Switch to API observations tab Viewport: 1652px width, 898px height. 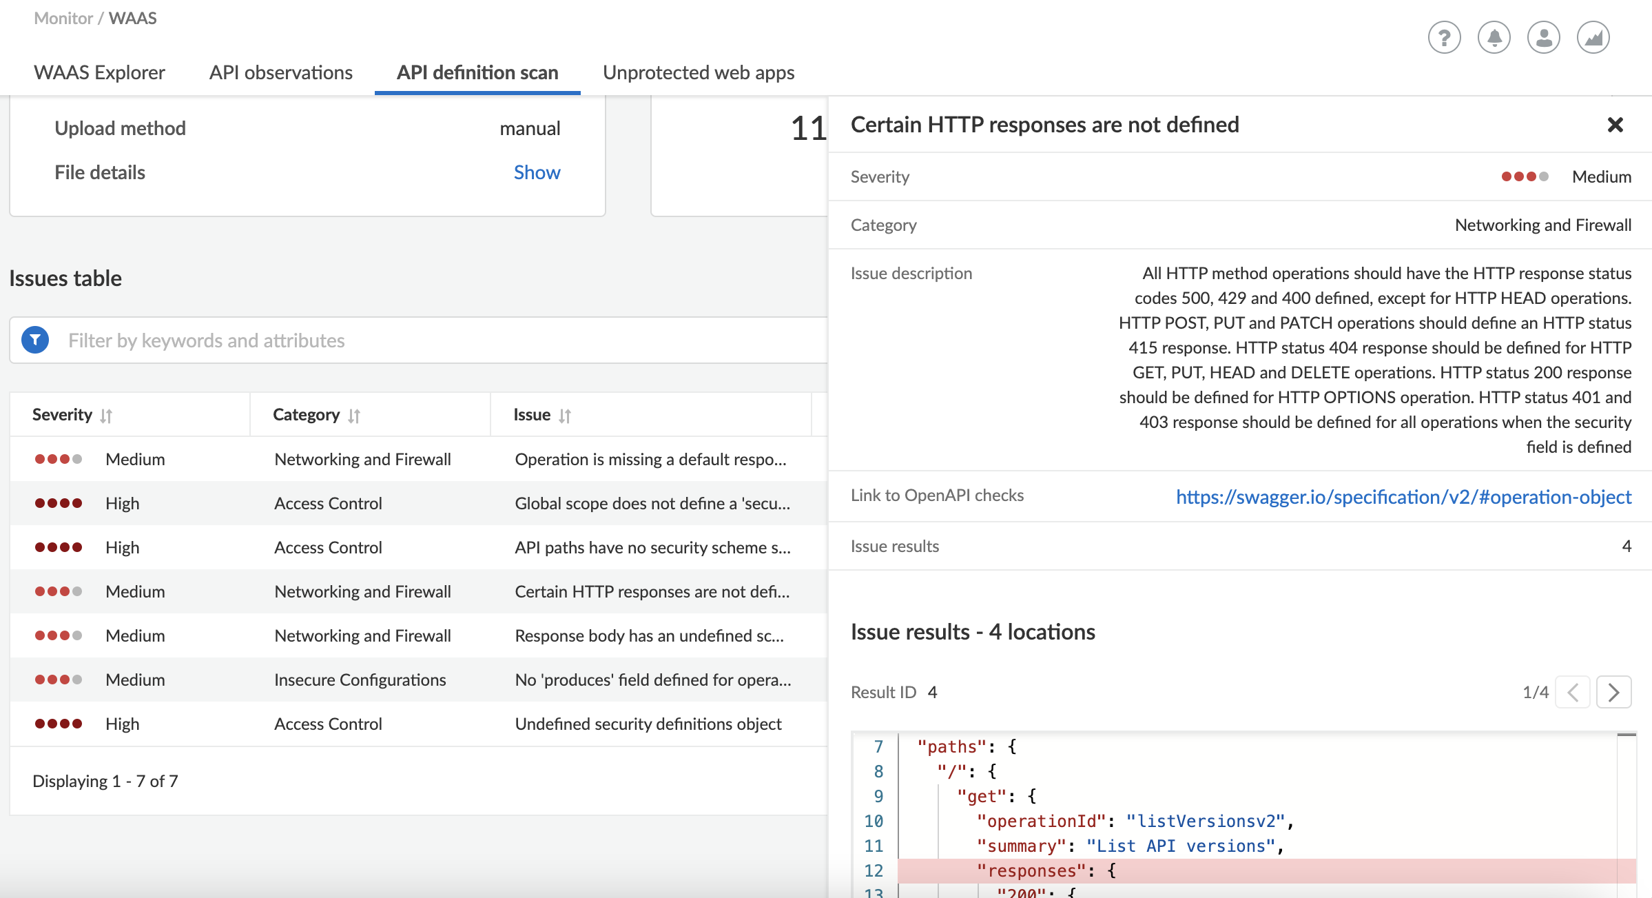pos(281,72)
